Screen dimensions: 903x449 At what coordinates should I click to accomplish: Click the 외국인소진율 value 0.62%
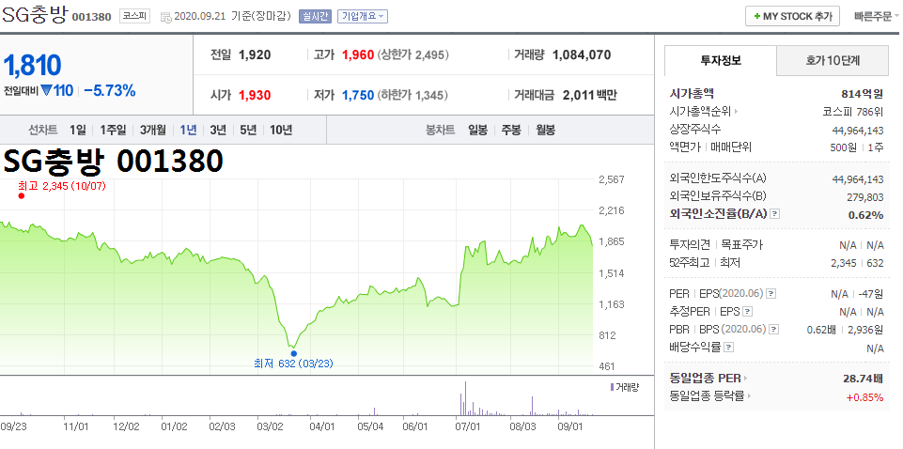tap(865, 215)
